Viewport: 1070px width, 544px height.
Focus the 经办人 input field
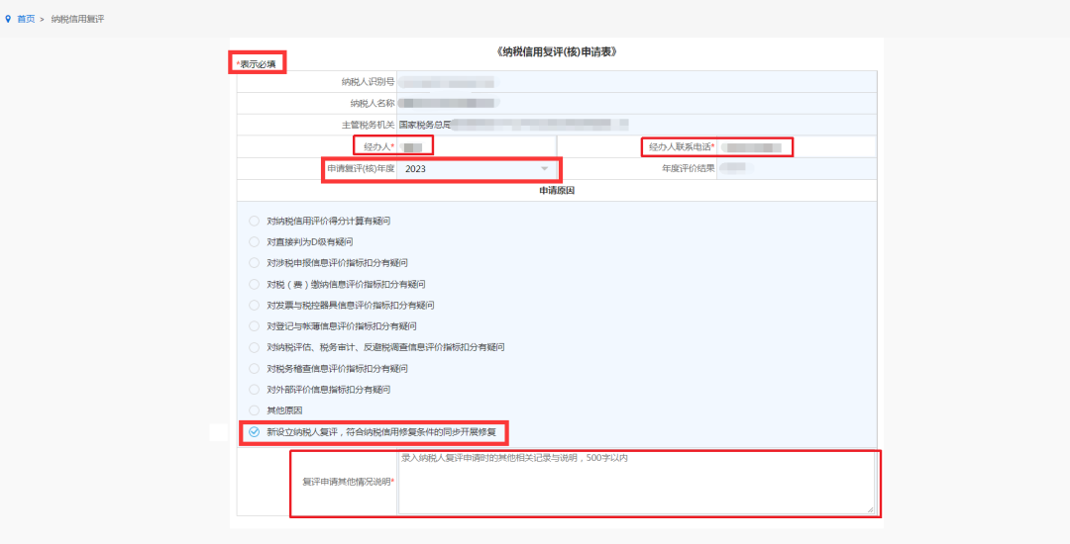476,147
